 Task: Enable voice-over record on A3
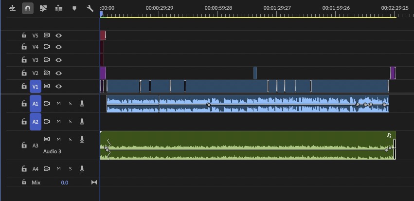(x=82, y=139)
